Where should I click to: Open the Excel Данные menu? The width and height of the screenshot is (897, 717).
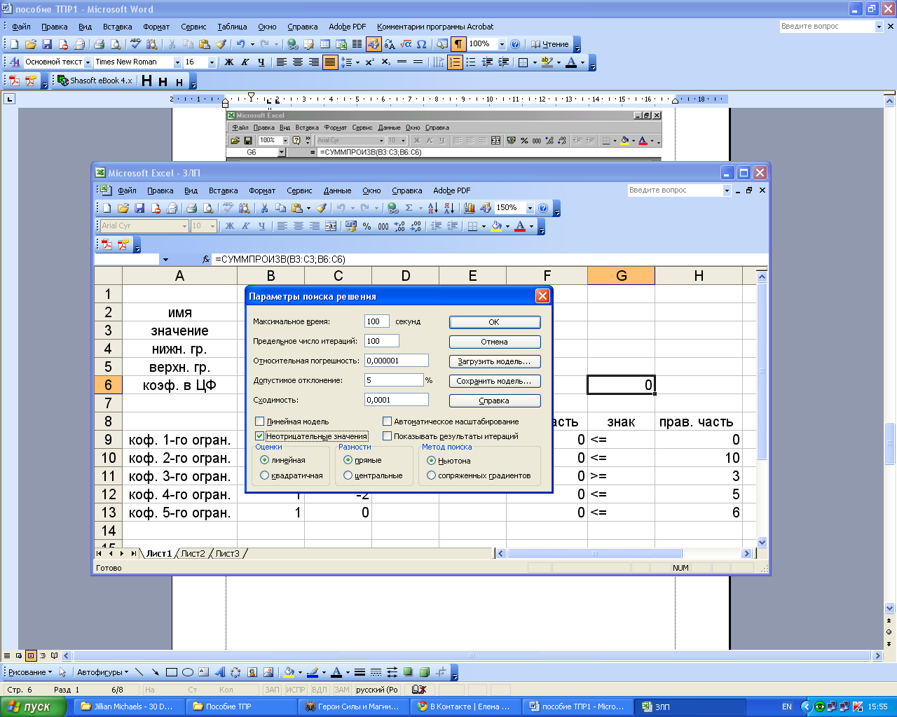pos(337,190)
